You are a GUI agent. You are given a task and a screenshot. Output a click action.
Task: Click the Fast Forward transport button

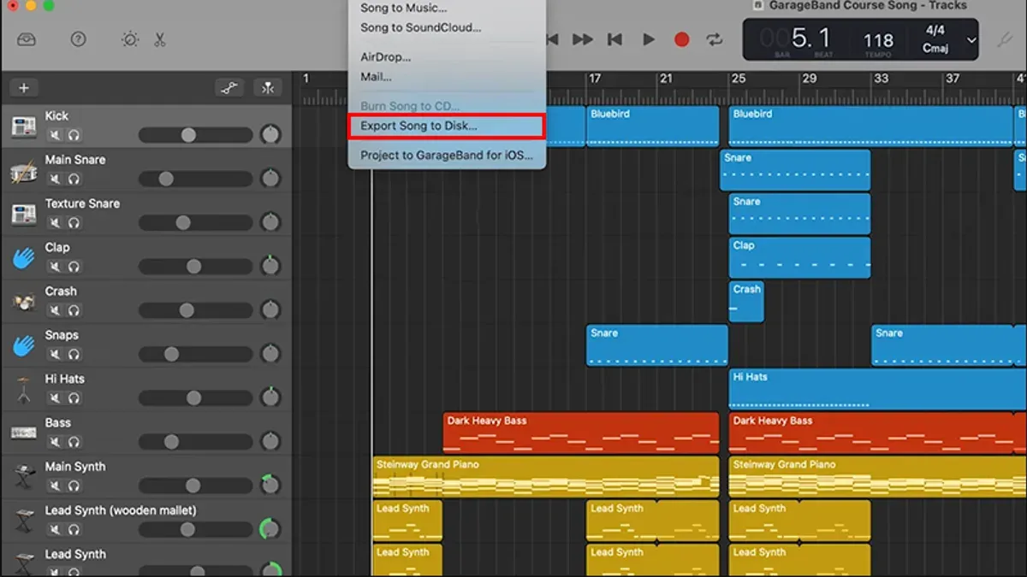583,39
